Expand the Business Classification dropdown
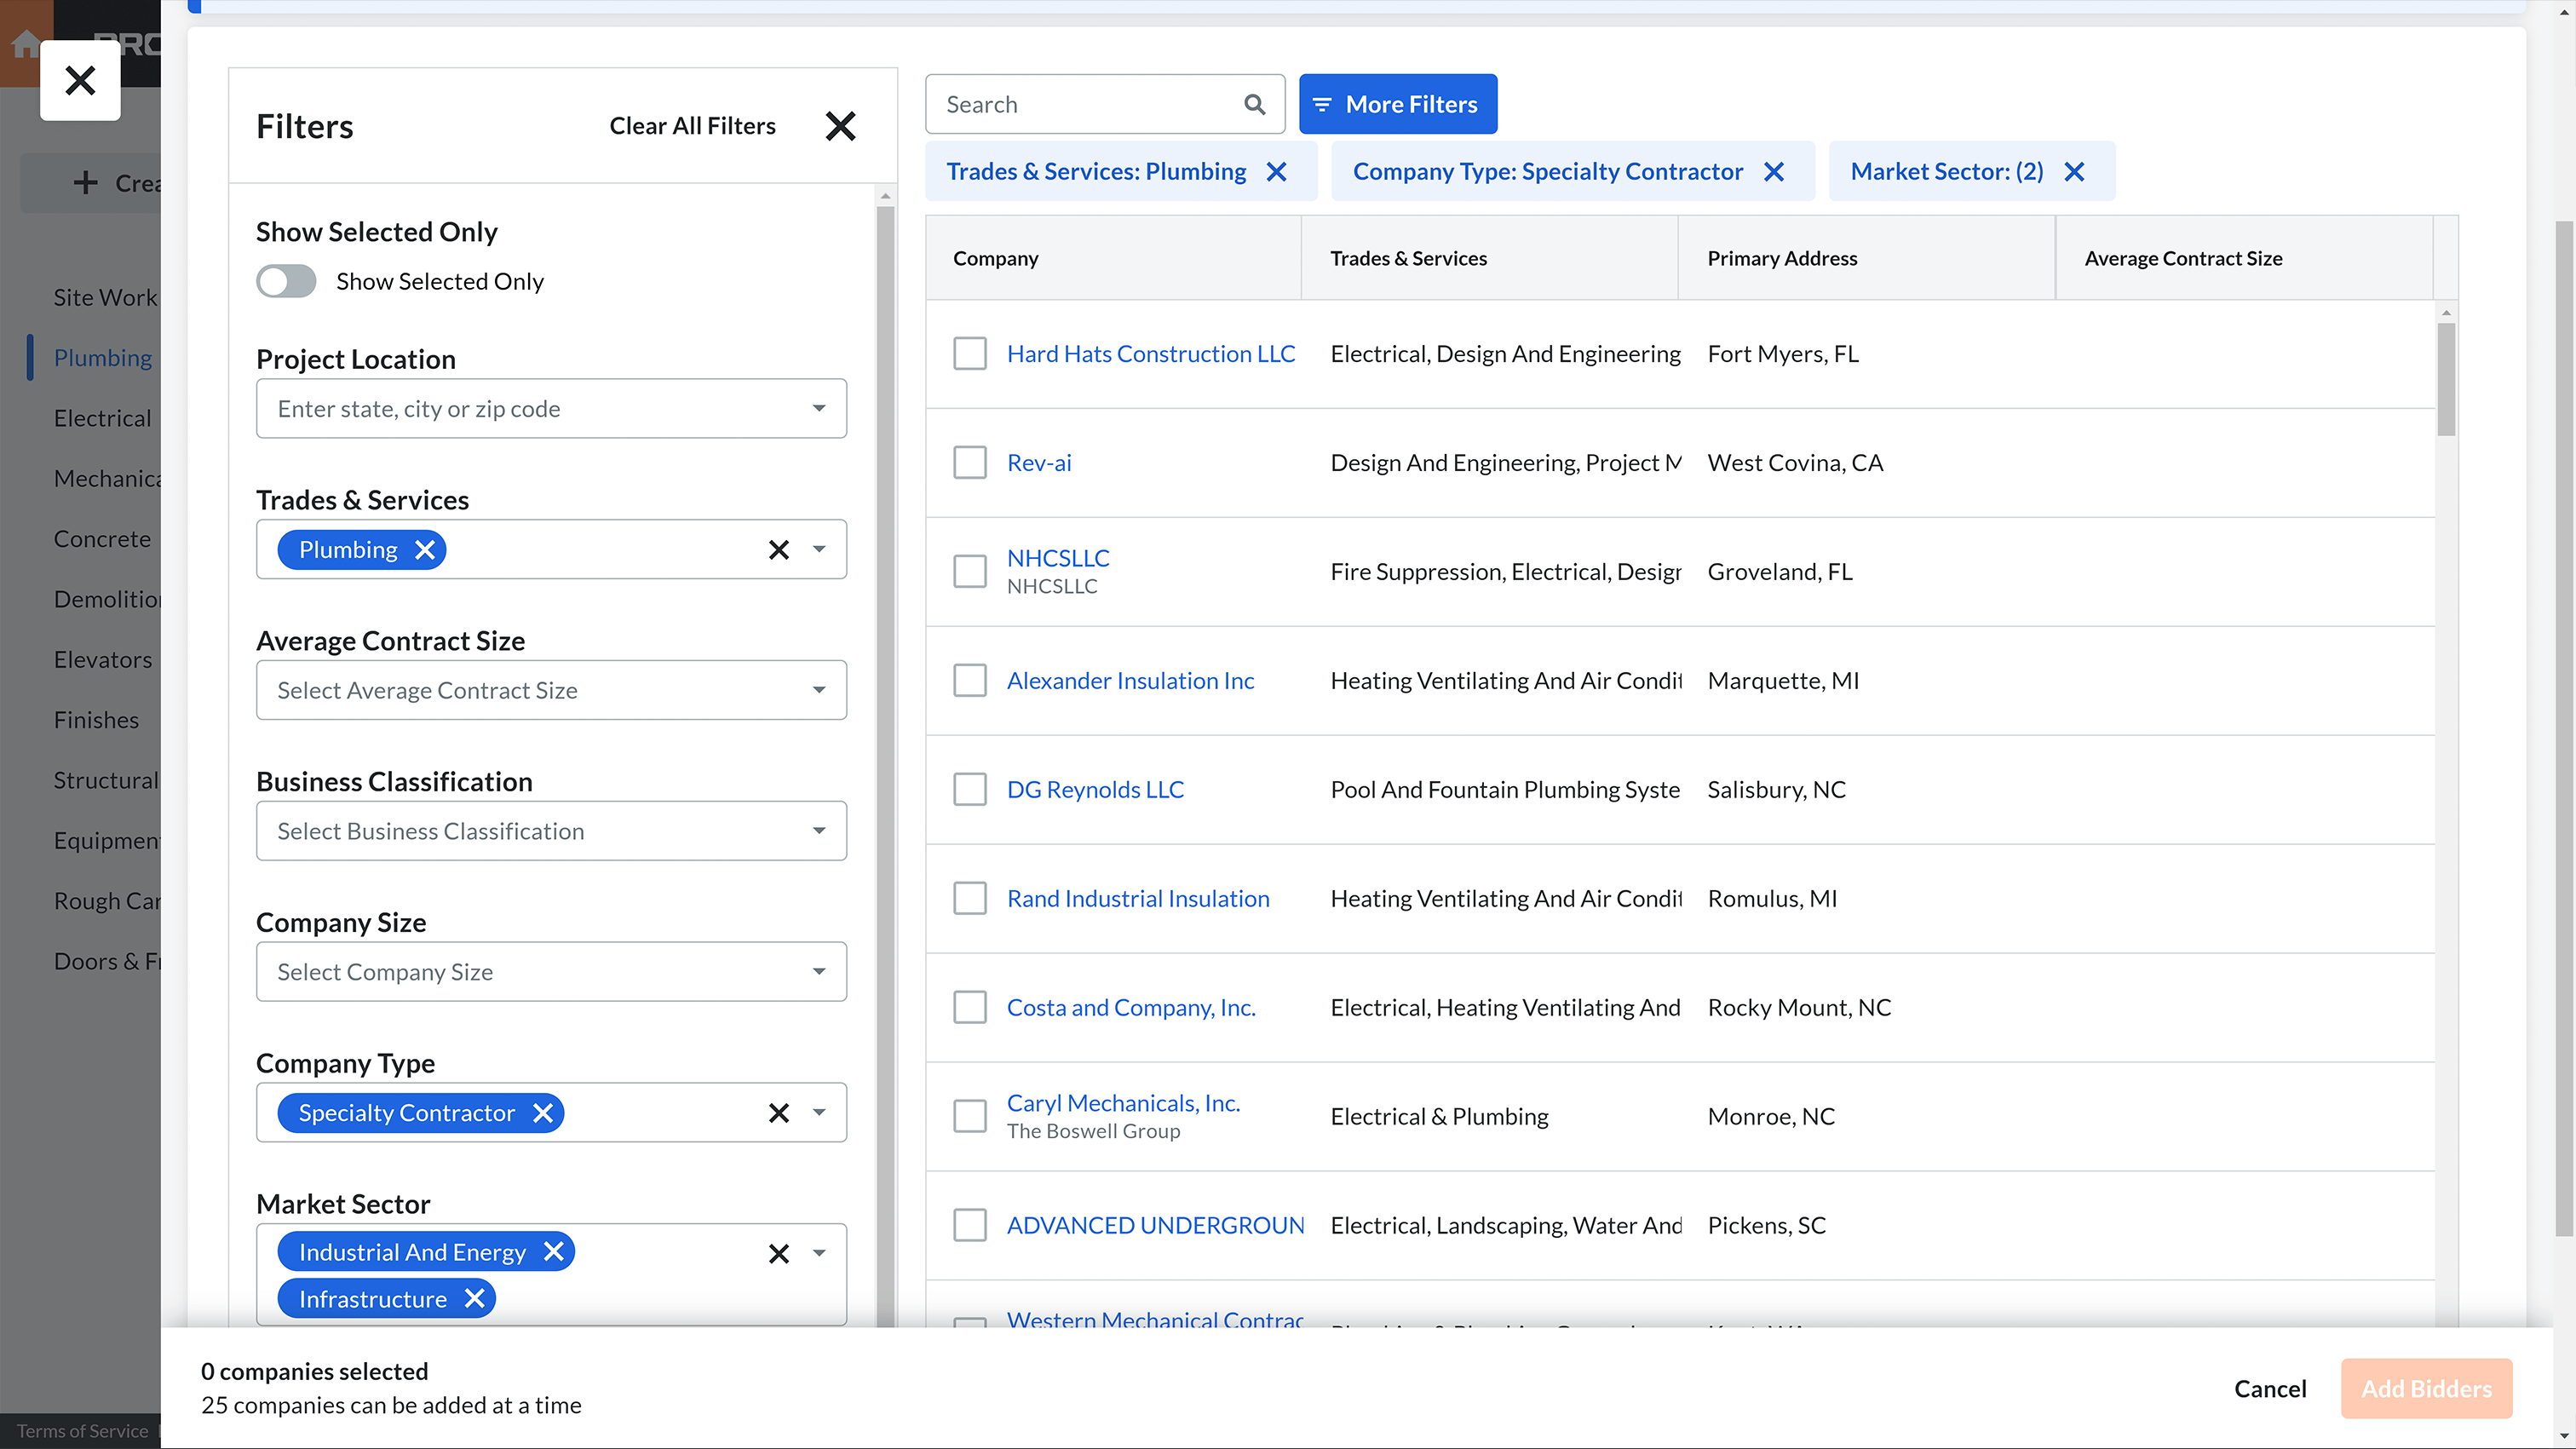 pos(551,831)
